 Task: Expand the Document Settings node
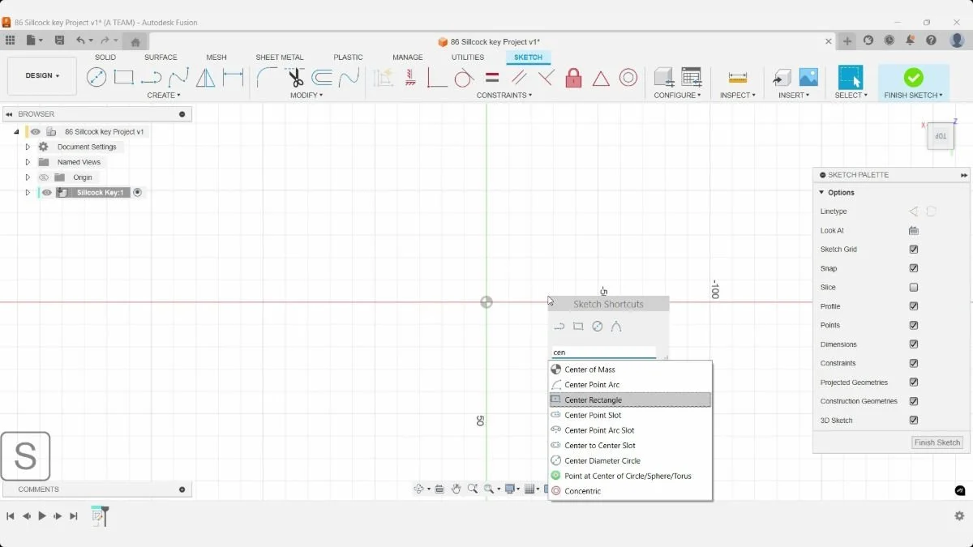coord(28,147)
